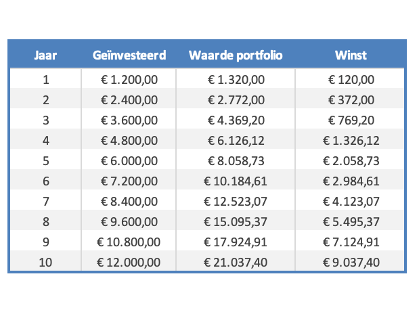The image size is (419, 314).
Task: Select the Geïnvesteerd column header
Action: tap(129, 55)
